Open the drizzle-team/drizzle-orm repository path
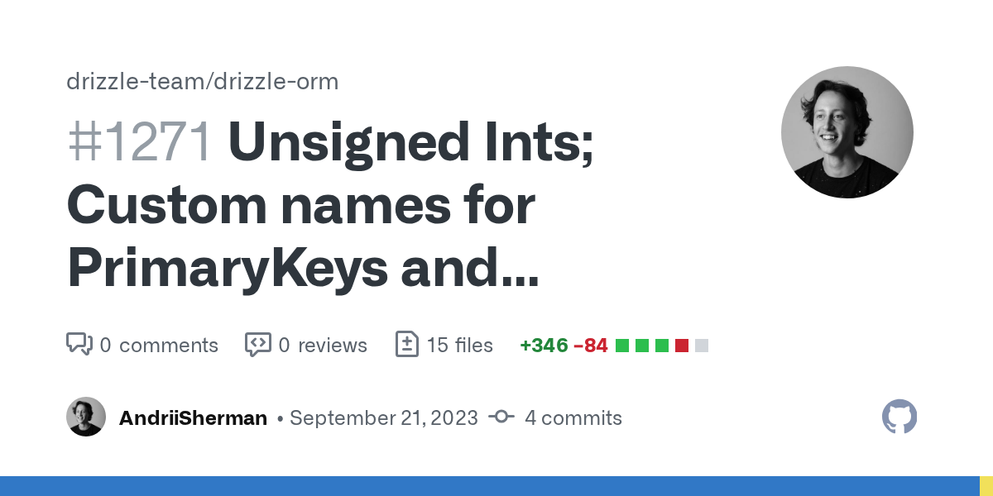 coord(203,82)
